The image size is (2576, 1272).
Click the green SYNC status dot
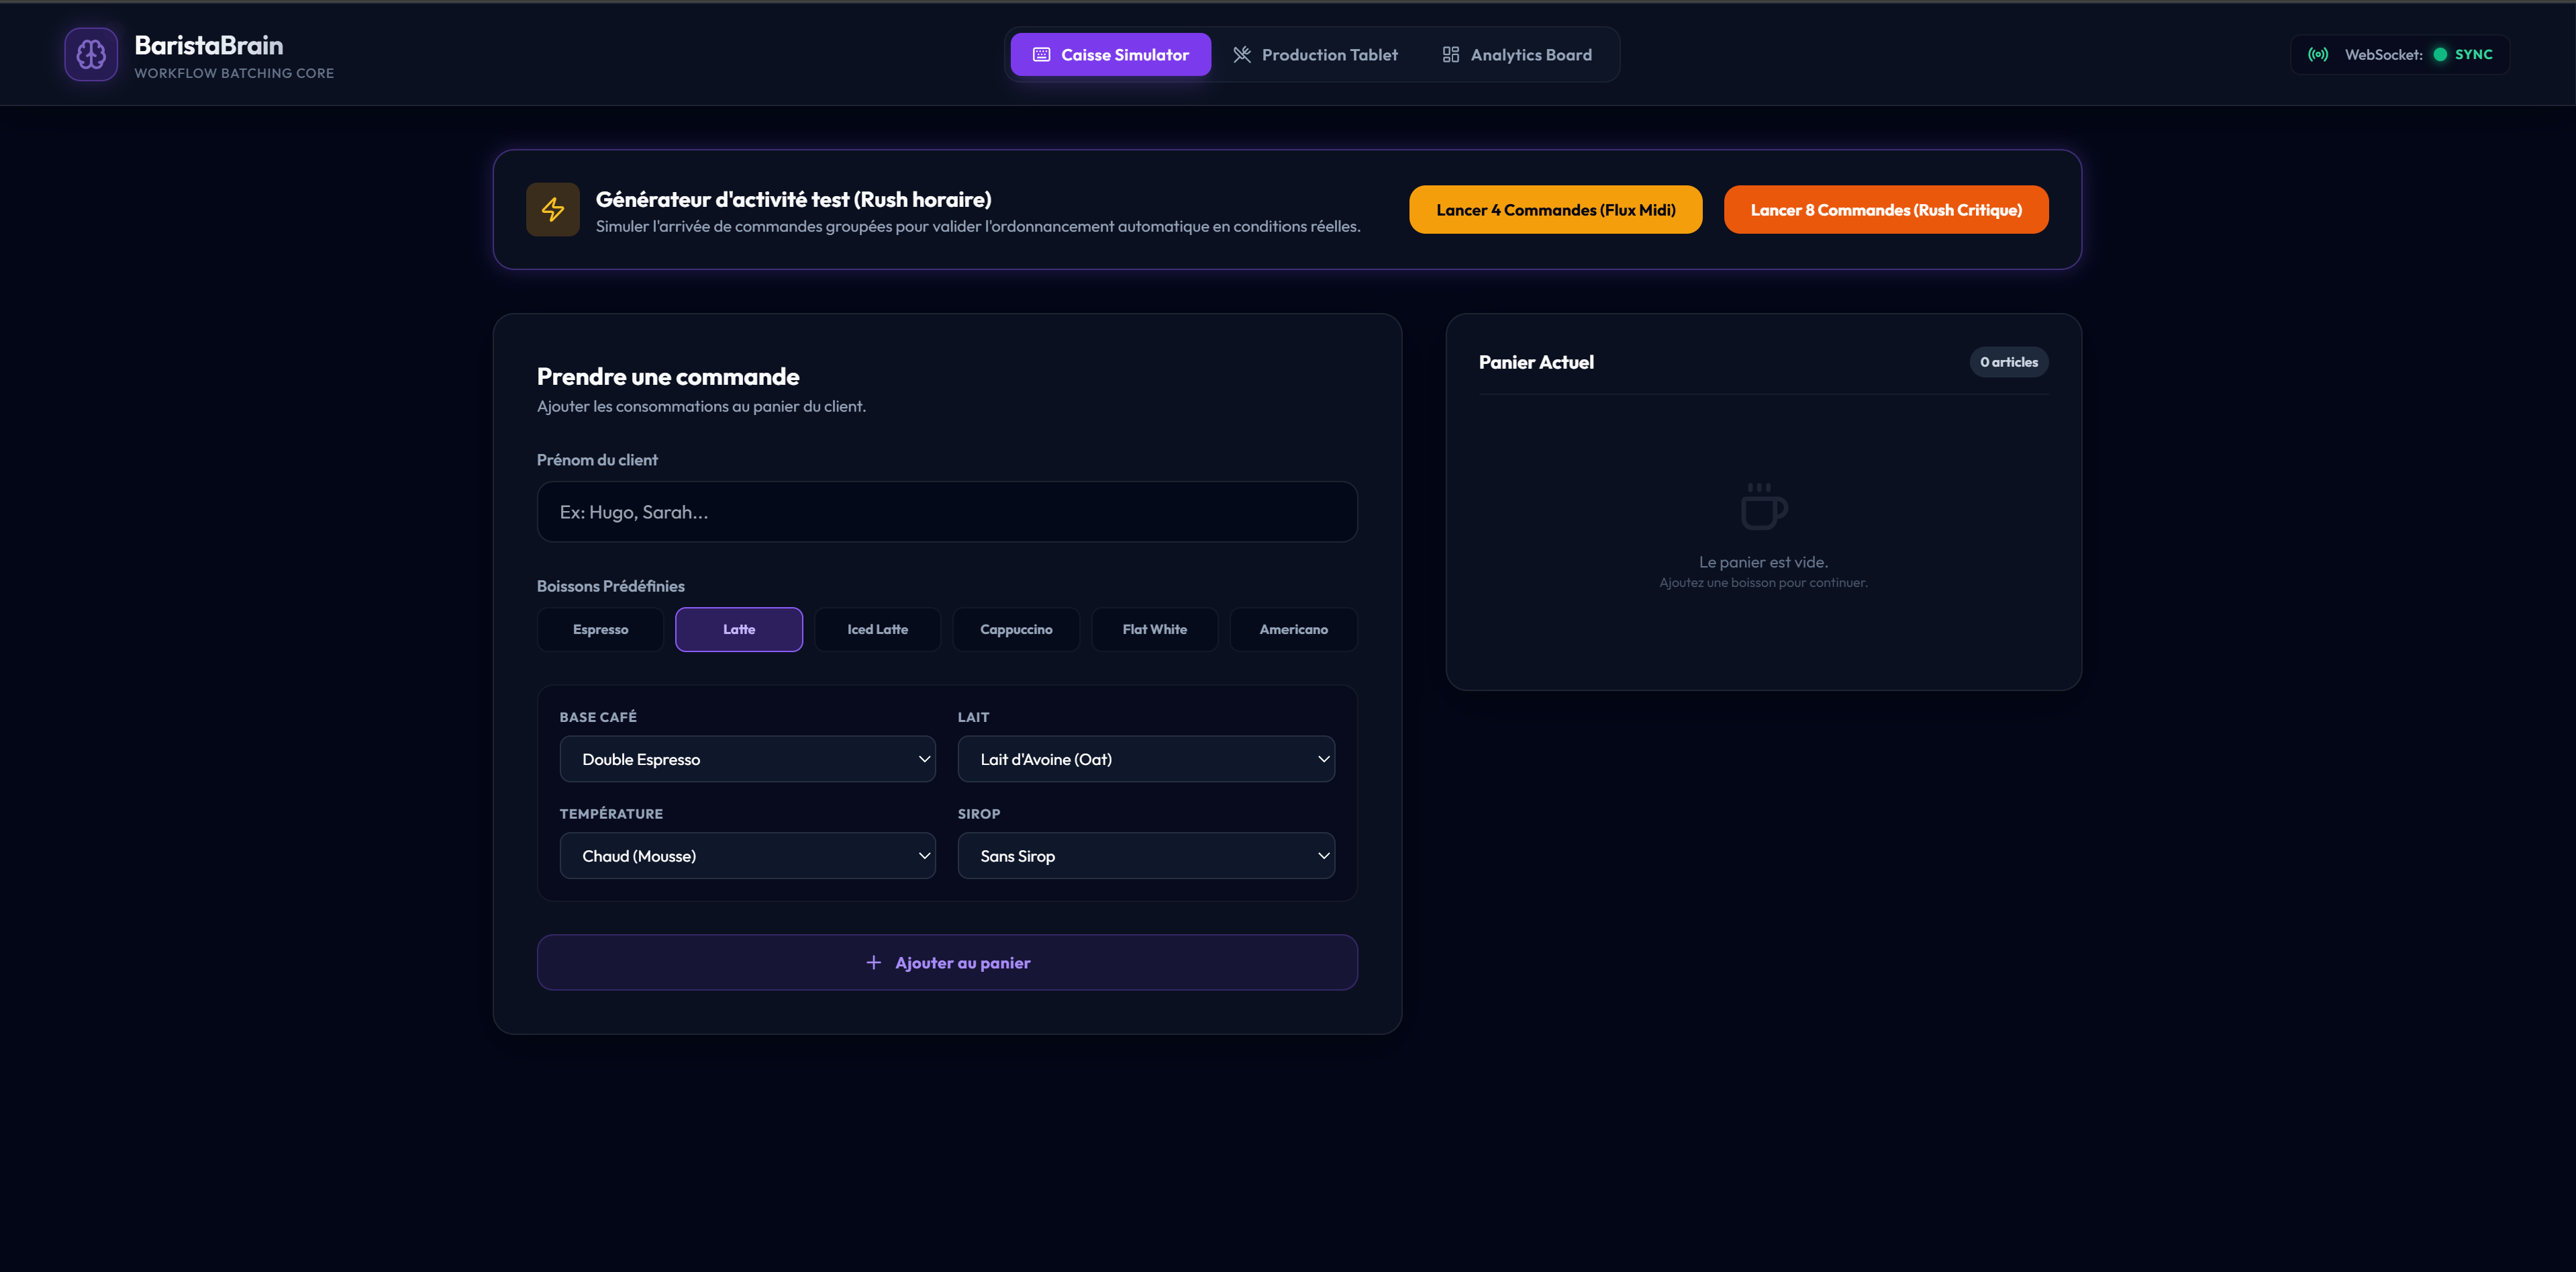pos(2440,55)
